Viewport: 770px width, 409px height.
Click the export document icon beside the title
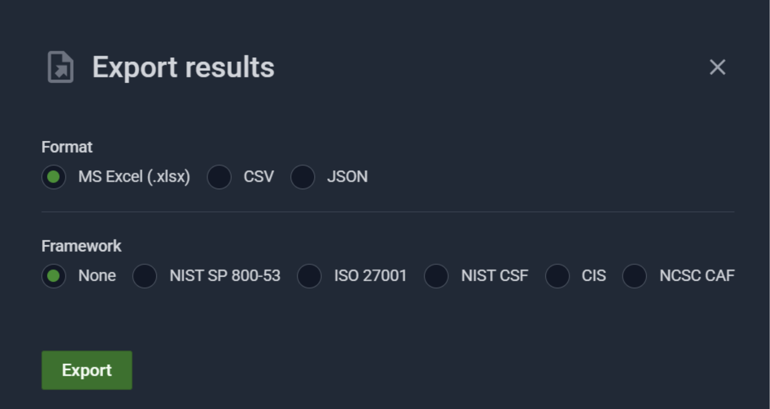tap(61, 67)
